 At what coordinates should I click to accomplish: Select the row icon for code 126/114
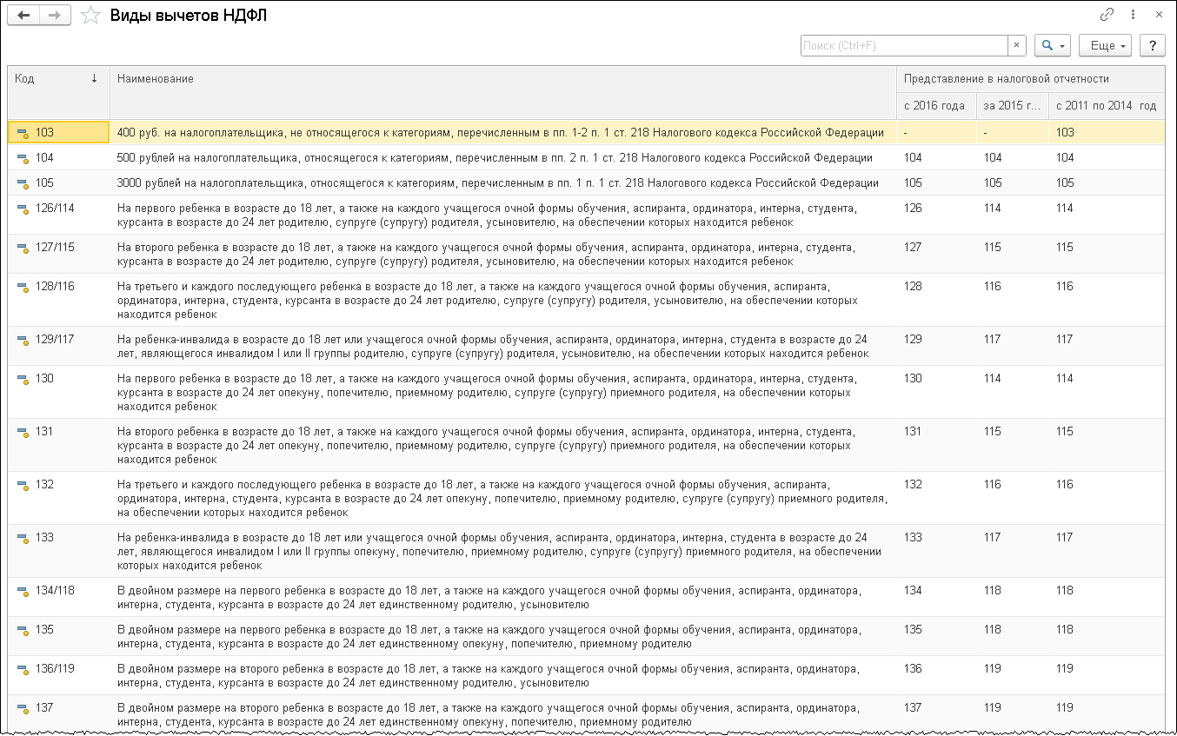pyautogui.click(x=23, y=209)
